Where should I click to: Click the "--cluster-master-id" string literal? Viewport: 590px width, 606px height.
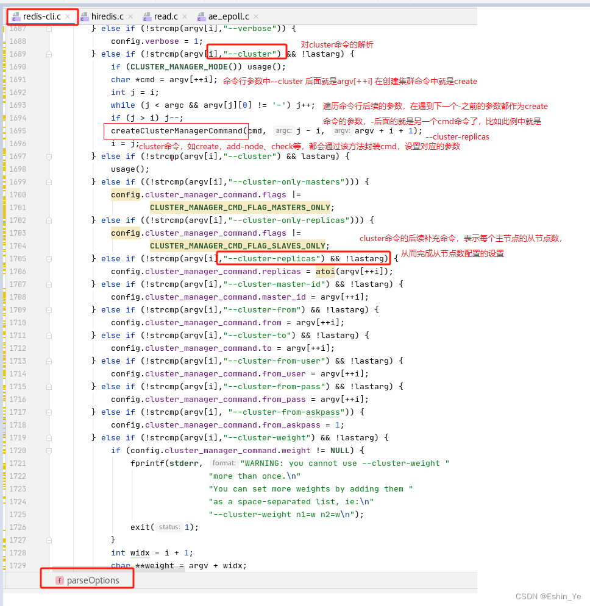point(274,284)
